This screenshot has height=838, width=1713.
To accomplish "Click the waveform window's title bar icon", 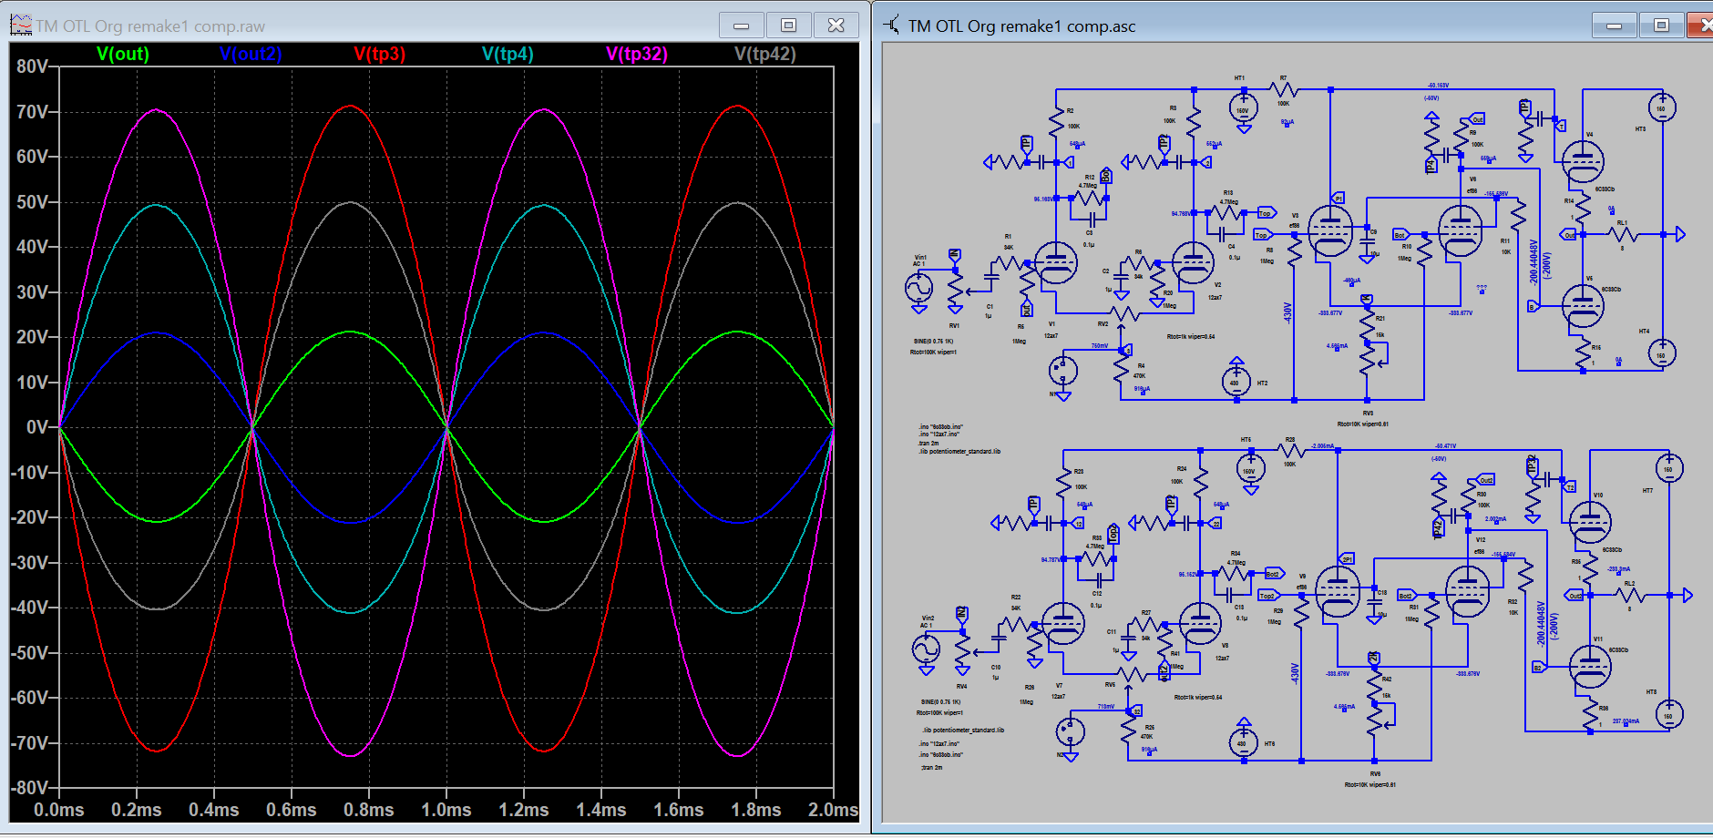I will pyautogui.click(x=20, y=25).
